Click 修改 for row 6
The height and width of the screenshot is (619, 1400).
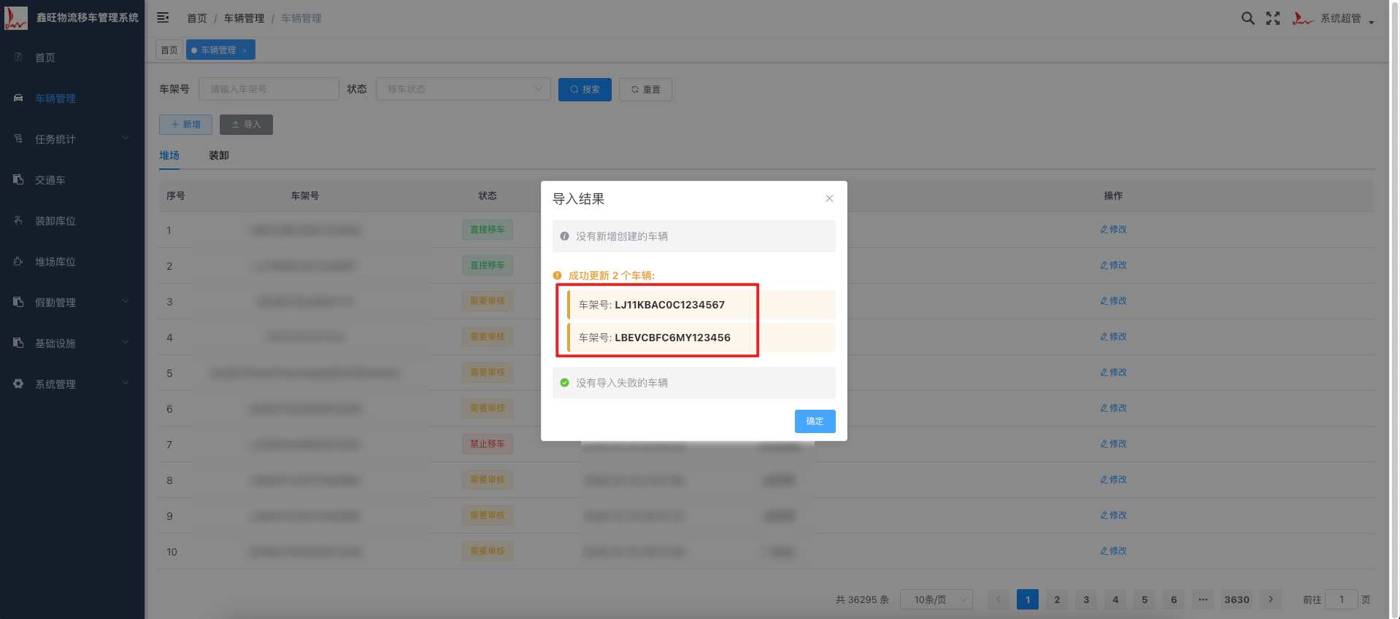pyautogui.click(x=1113, y=408)
